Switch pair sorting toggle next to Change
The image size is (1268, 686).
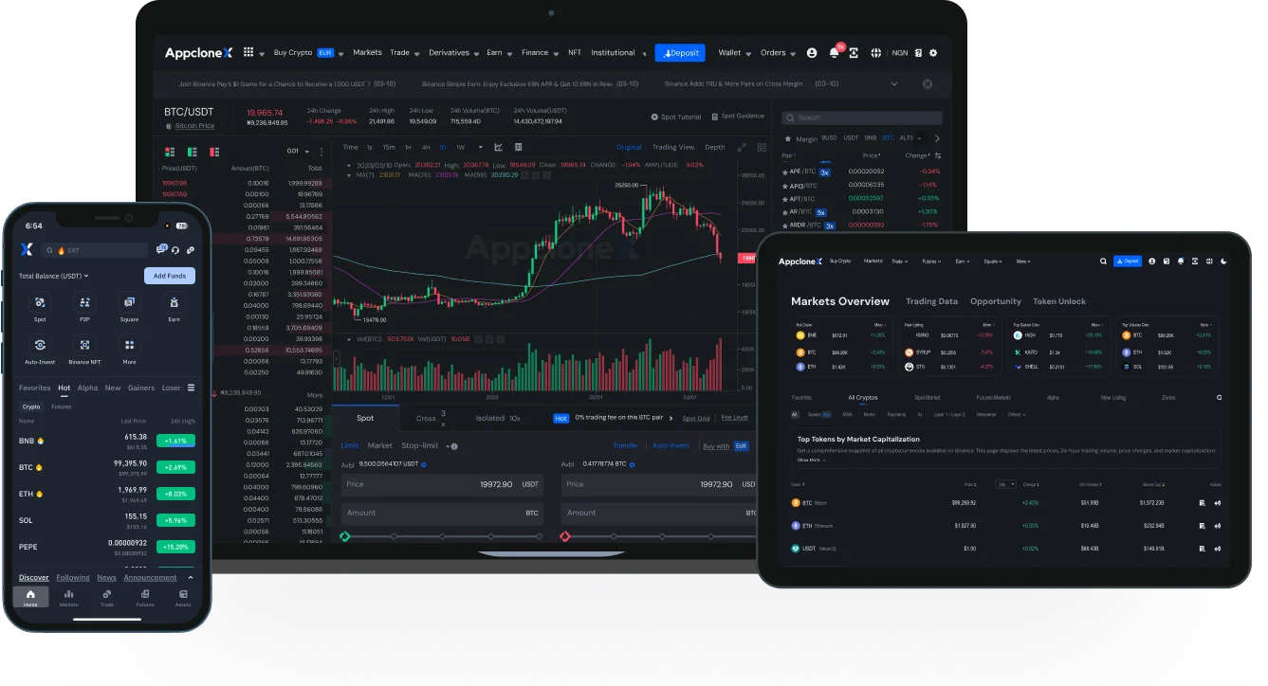(938, 155)
